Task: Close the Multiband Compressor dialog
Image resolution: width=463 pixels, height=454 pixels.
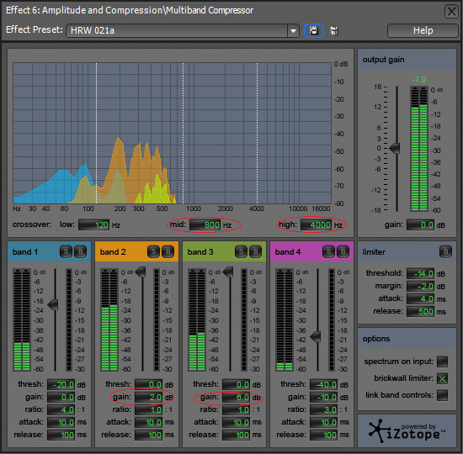Action: pos(451,12)
